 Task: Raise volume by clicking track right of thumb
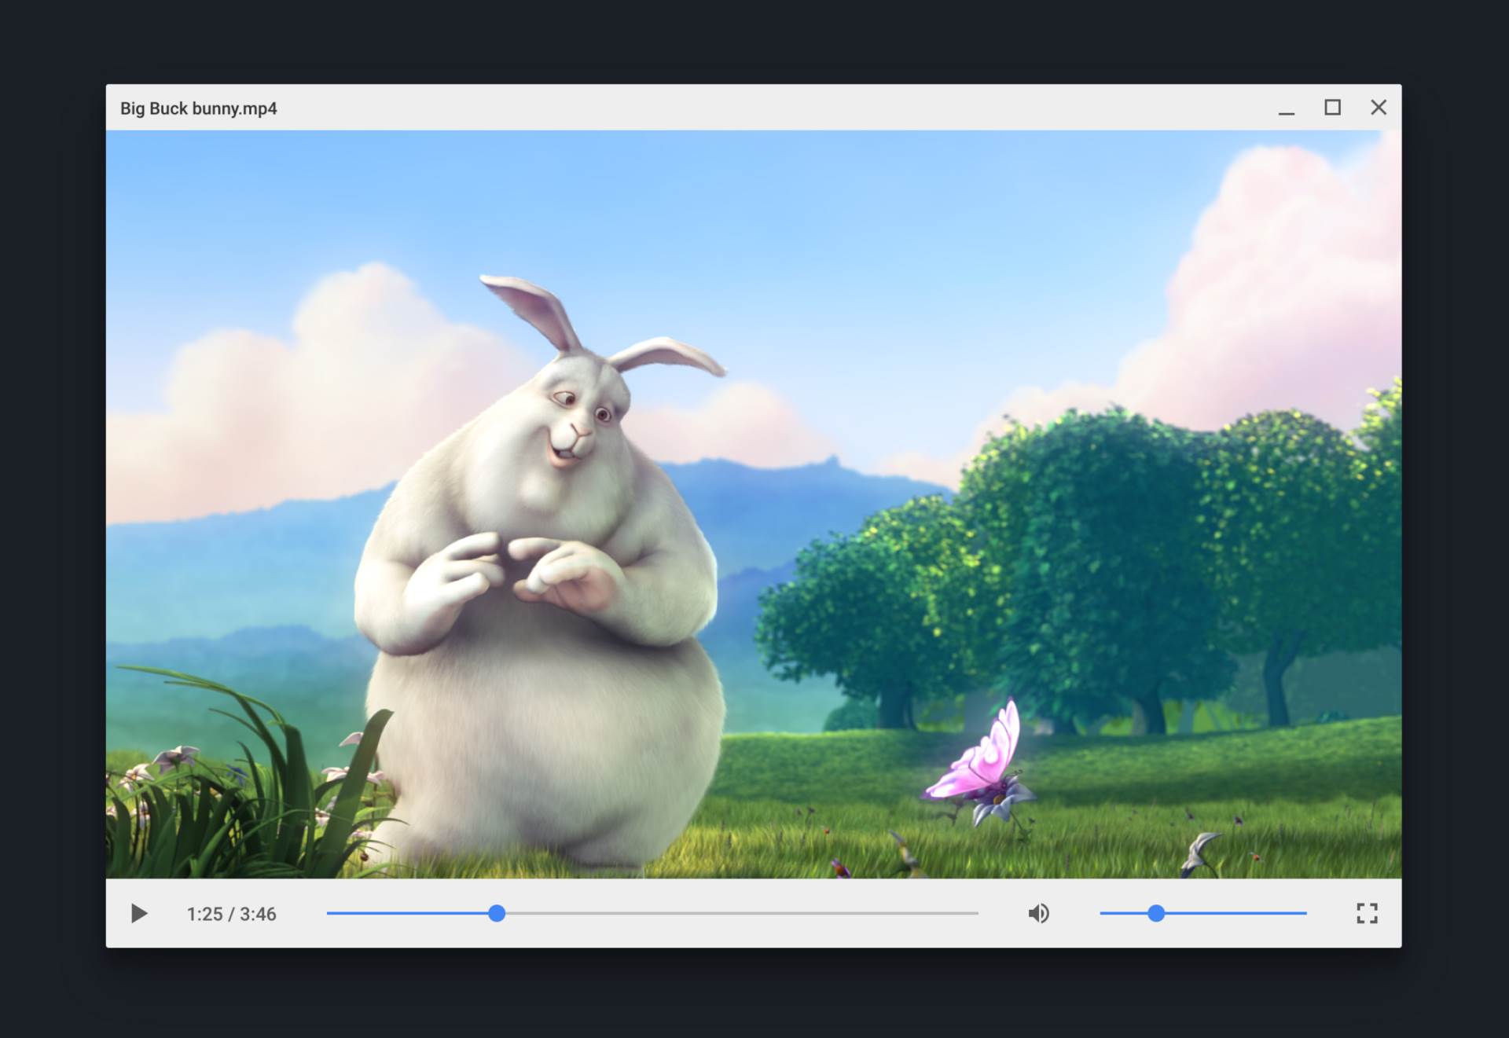1234,913
